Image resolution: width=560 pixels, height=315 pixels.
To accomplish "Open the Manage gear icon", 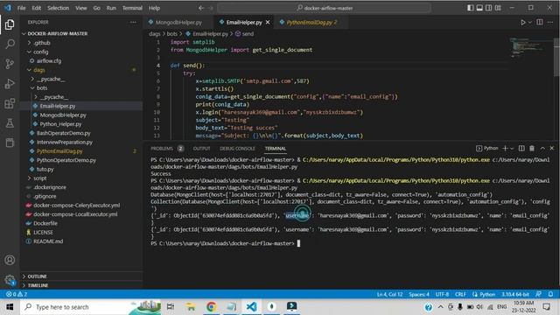I will 10,280.
